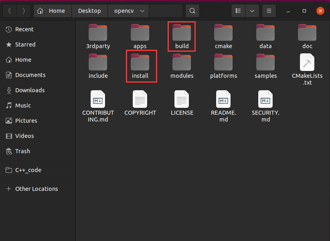
Task: Select the include folder
Action: pos(98,67)
